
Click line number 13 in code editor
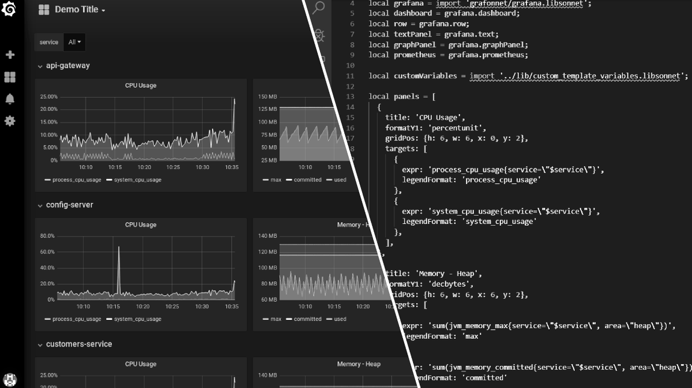(x=350, y=96)
